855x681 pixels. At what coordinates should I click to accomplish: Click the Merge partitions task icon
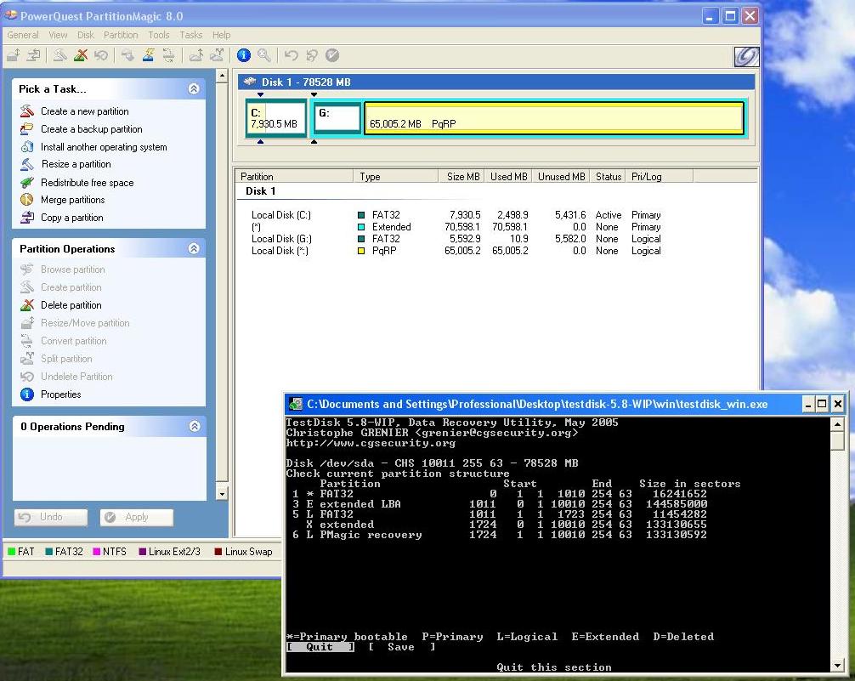(26, 200)
